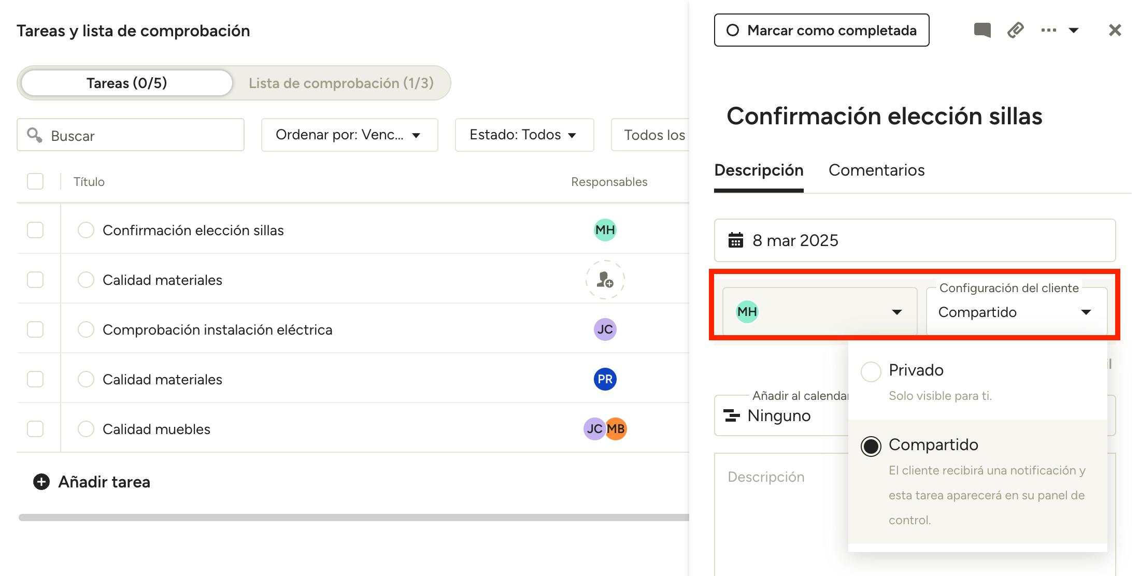
Task: Click the paperclip attachment icon
Action: 1015,30
